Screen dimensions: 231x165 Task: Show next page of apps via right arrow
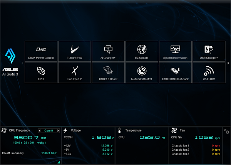[x=228, y=63]
